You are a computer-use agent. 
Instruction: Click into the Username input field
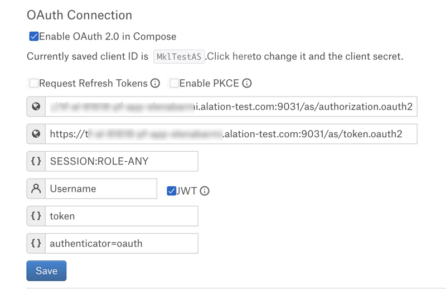101,189
